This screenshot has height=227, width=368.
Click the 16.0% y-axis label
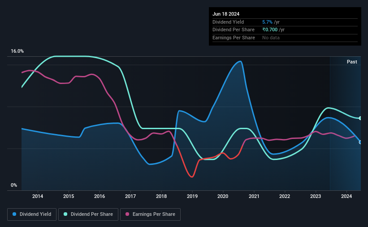pos(17,51)
